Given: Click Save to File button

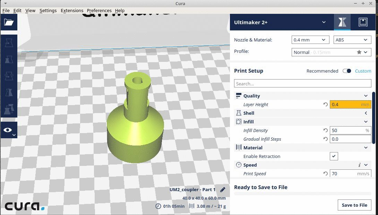Looking at the screenshot, I should (x=354, y=205).
